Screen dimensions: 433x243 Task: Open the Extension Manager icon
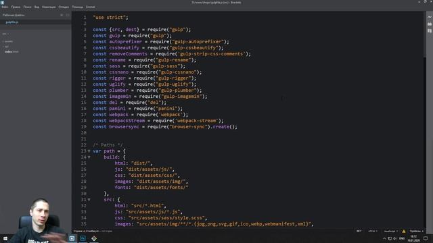pos(430,24)
